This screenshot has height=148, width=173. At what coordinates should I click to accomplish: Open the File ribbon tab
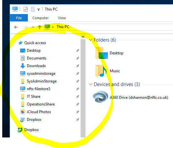click(19, 18)
